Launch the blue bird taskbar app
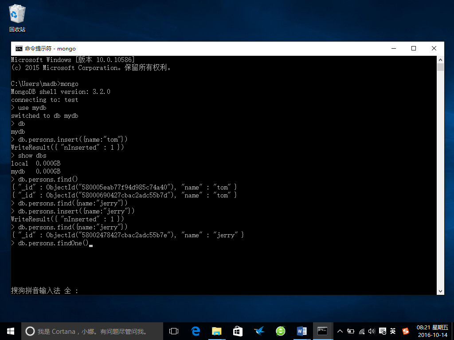Image resolution: width=454 pixels, height=340 pixels. [x=259, y=331]
